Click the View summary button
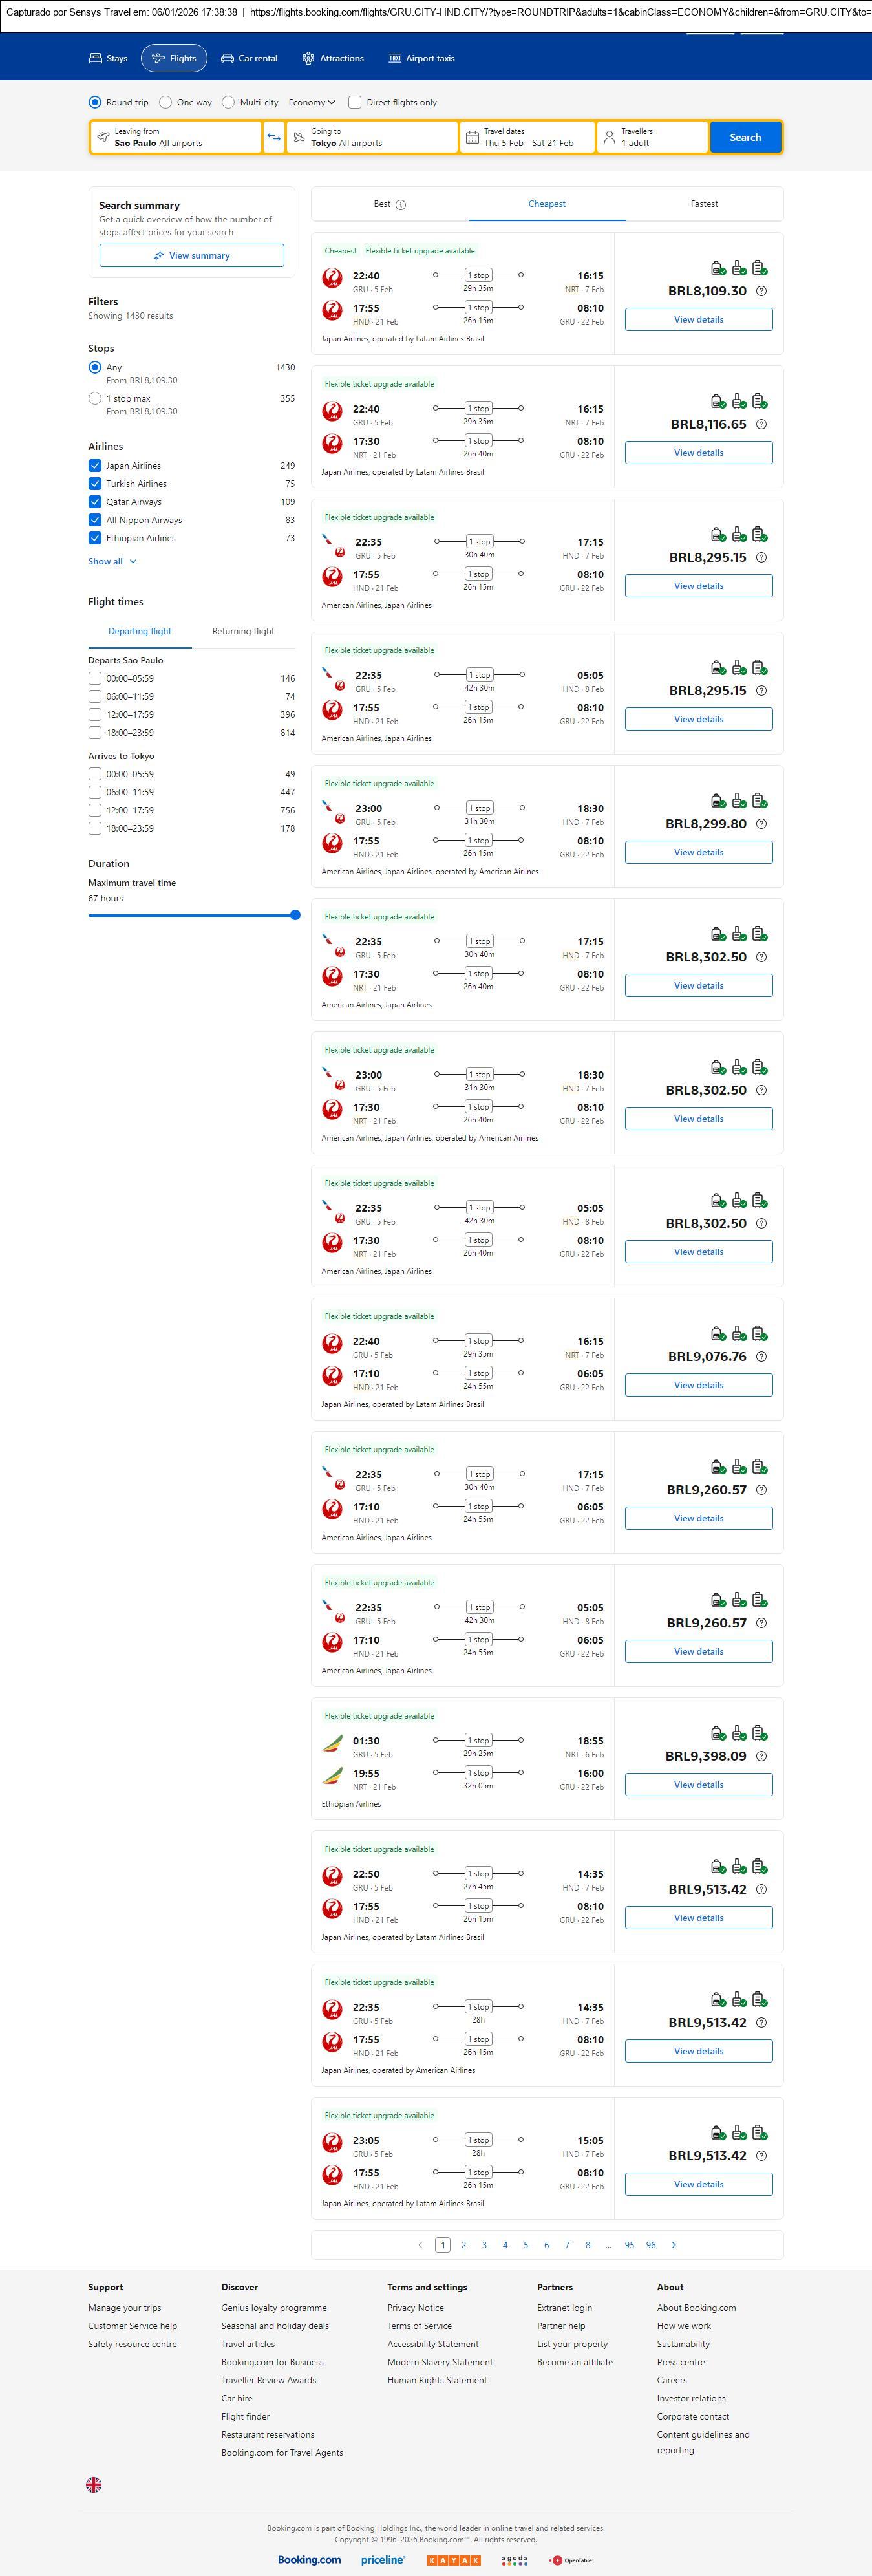This screenshot has width=872, height=2576. coord(191,256)
